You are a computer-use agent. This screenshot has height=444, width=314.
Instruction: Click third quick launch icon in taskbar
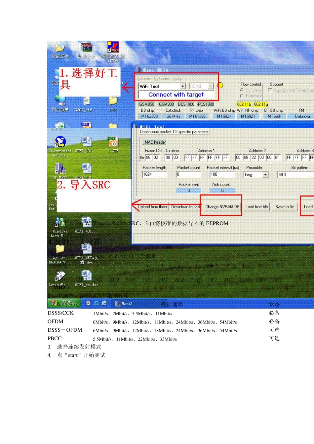coord(104,303)
